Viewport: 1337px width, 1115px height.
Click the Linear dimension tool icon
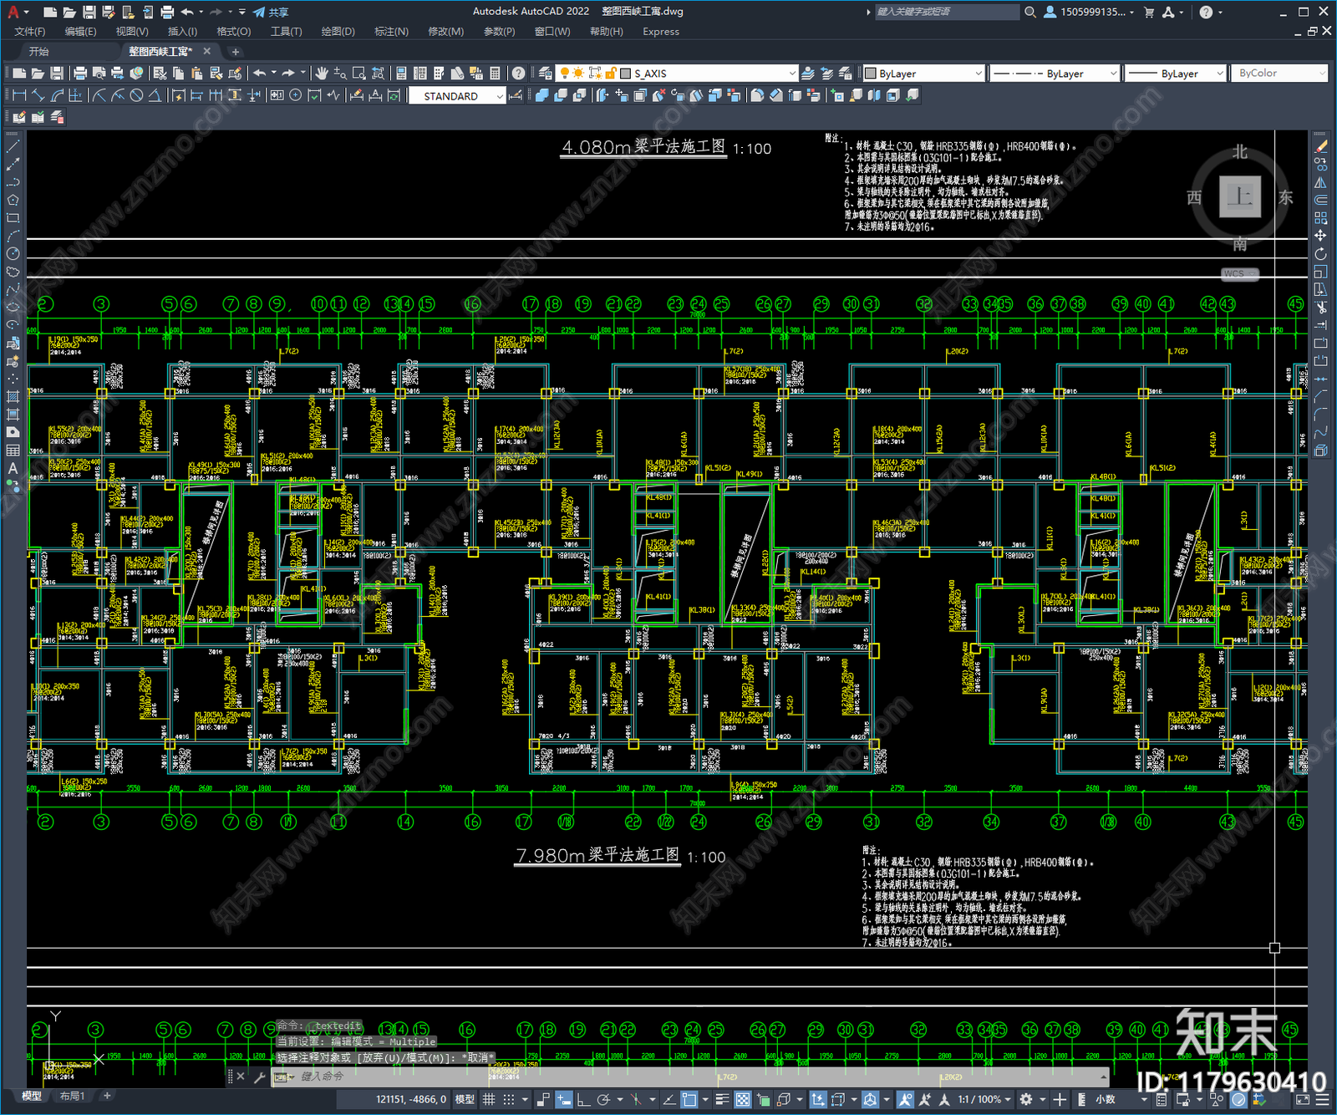click(x=20, y=95)
